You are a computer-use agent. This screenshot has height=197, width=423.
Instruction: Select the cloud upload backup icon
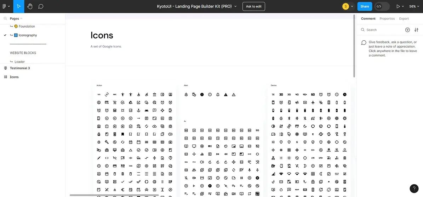click(154, 126)
